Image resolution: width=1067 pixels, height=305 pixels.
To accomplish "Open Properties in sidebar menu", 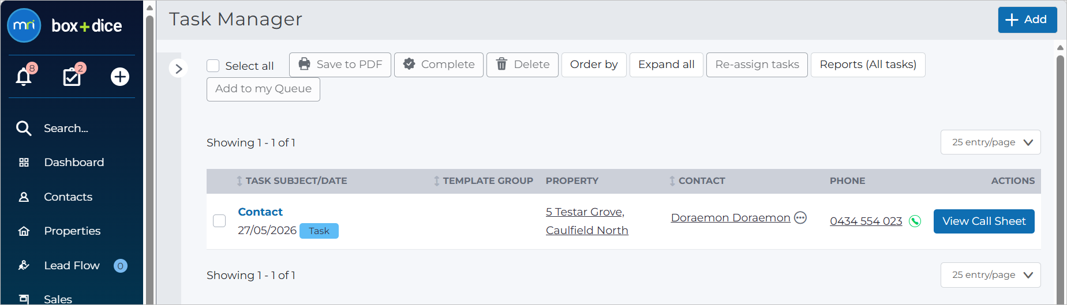I will coord(72,231).
